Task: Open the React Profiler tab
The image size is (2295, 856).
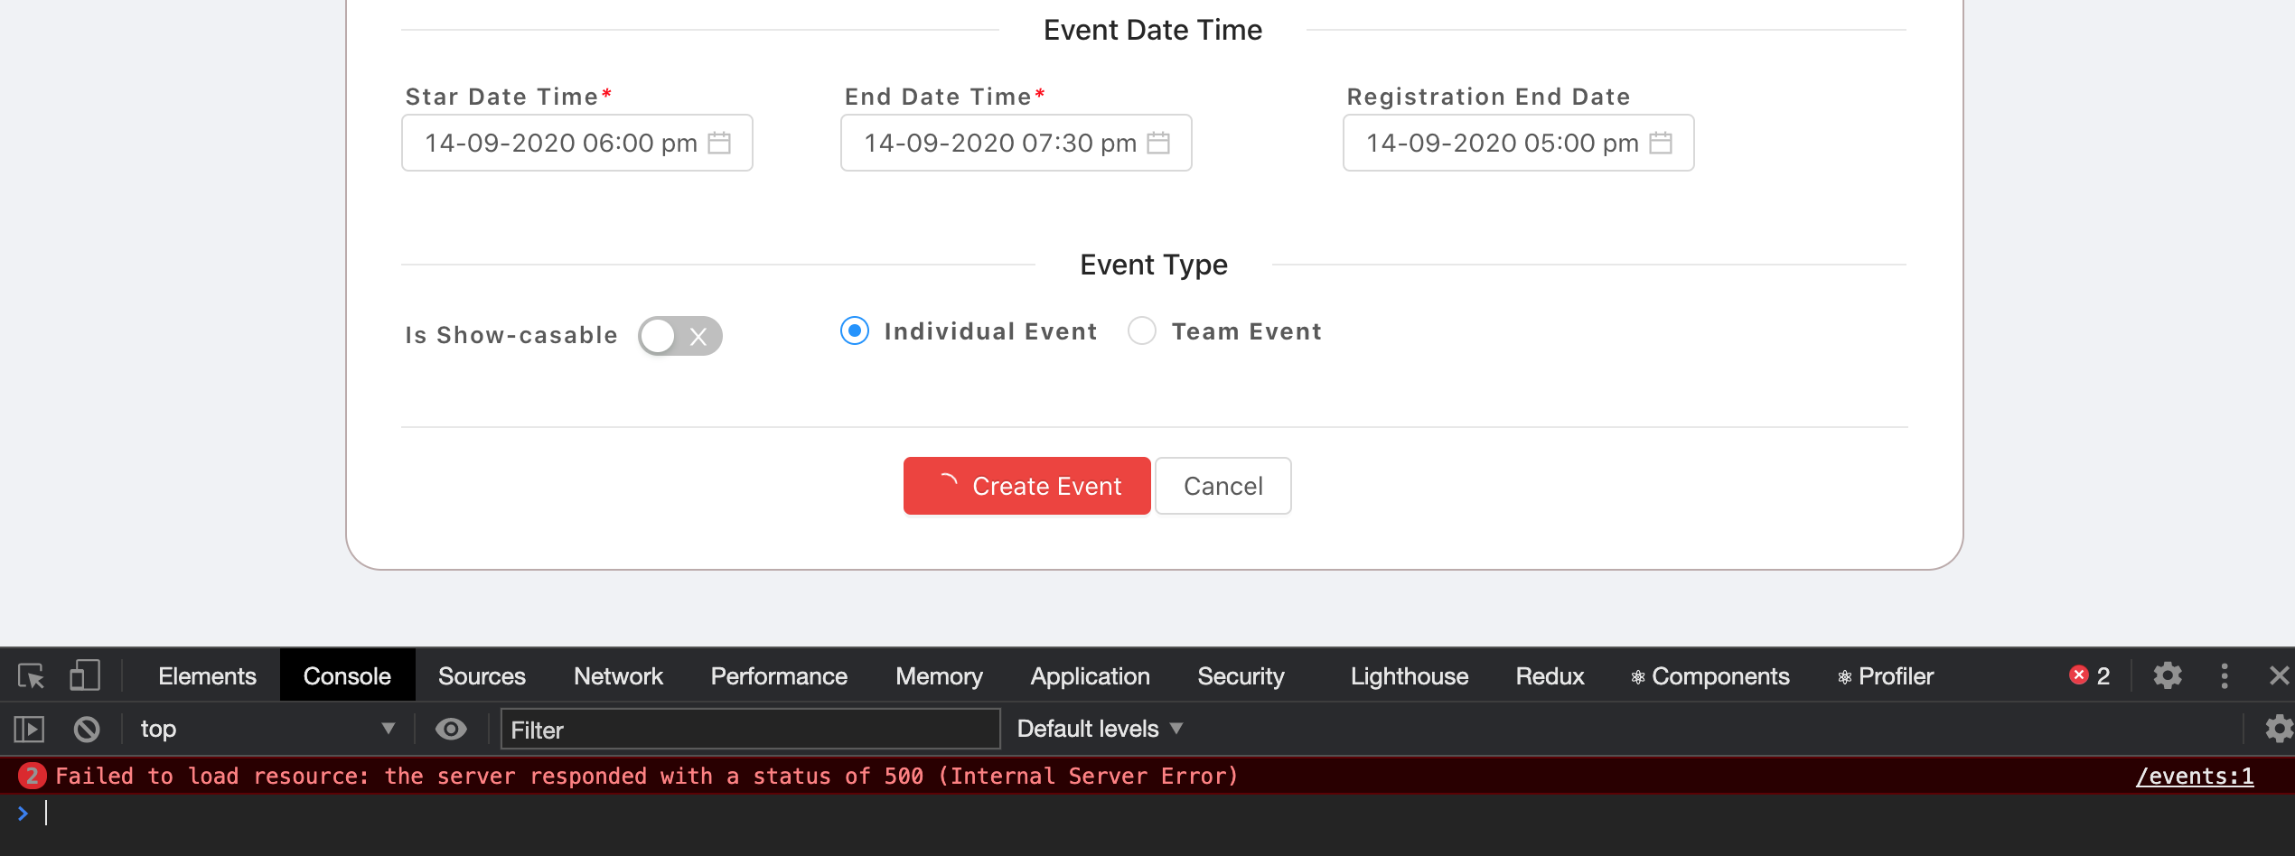Action: click(x=1886, y=676)
